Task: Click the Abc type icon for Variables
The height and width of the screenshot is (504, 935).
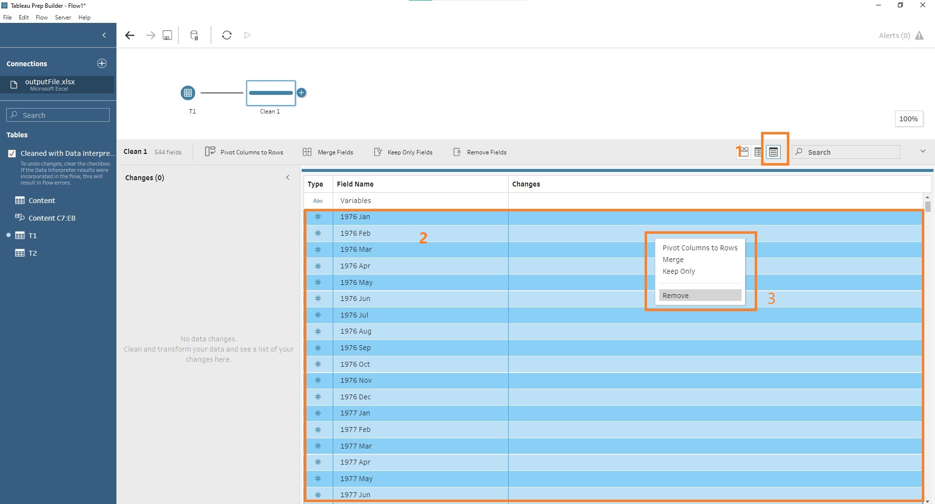Action: pos(318,201)
